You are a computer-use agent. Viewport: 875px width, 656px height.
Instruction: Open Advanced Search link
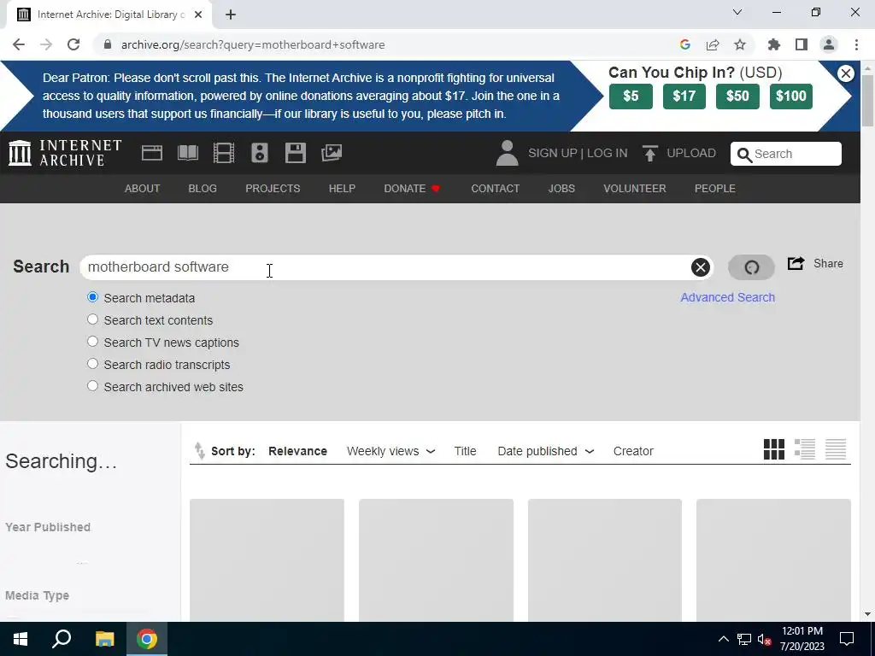728,297
